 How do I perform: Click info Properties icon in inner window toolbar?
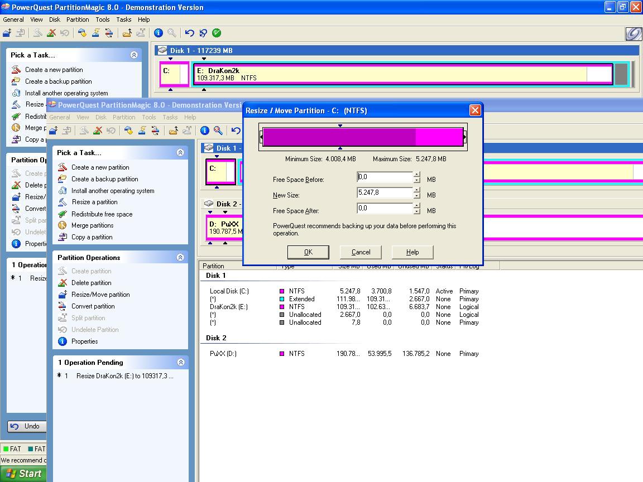click(205, 131)
